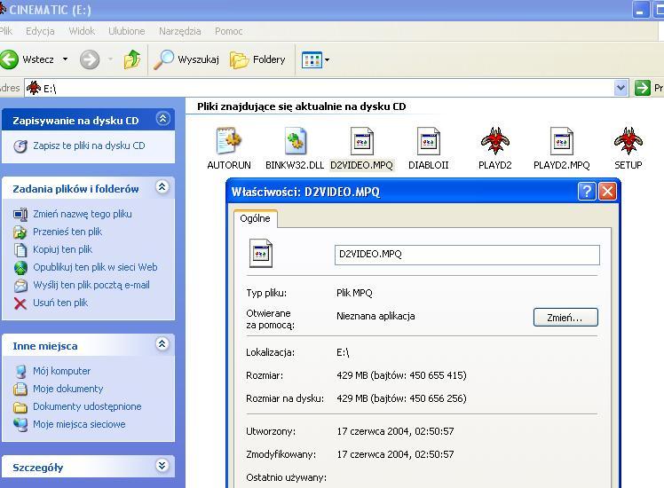
Task: Click Wyślij ten plik pocztą e-mail
Action: point(91,286)
